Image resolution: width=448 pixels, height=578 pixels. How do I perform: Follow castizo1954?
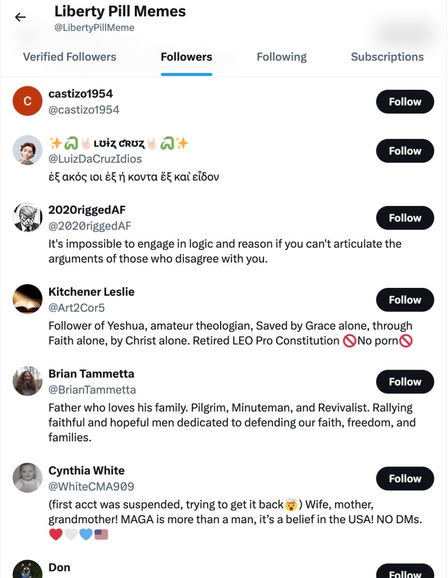[405, 102]
